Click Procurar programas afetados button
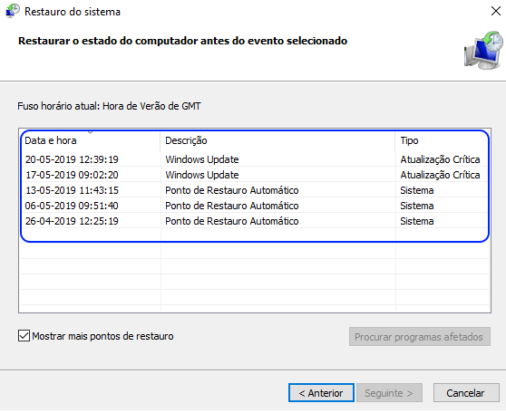The image size is (506, 413). [x=420, y=337]
